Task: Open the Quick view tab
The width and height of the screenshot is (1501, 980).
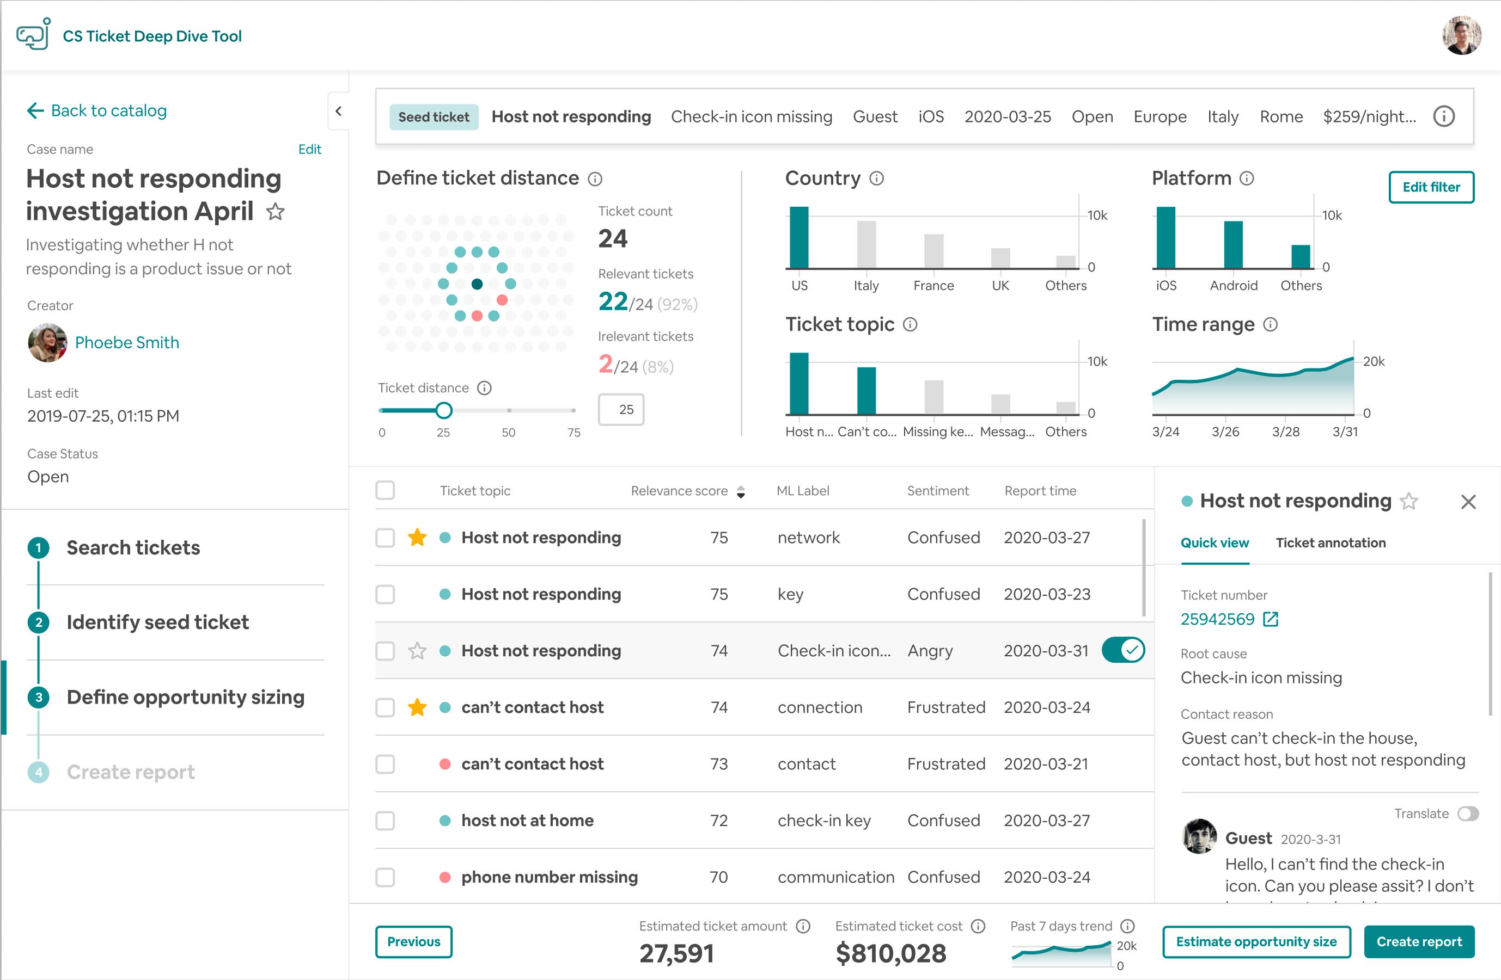Action: (1214, 543)
